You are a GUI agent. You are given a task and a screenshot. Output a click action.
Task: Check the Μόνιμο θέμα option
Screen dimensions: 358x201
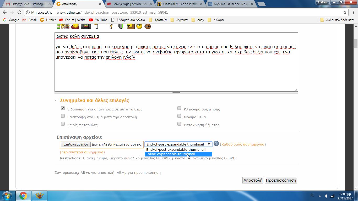(x=179, y=116)
